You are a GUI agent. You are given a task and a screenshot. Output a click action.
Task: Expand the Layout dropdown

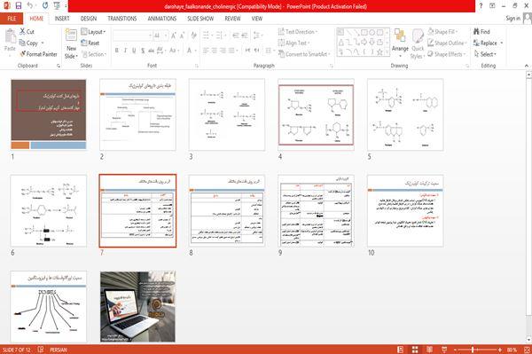pos(93,32)
